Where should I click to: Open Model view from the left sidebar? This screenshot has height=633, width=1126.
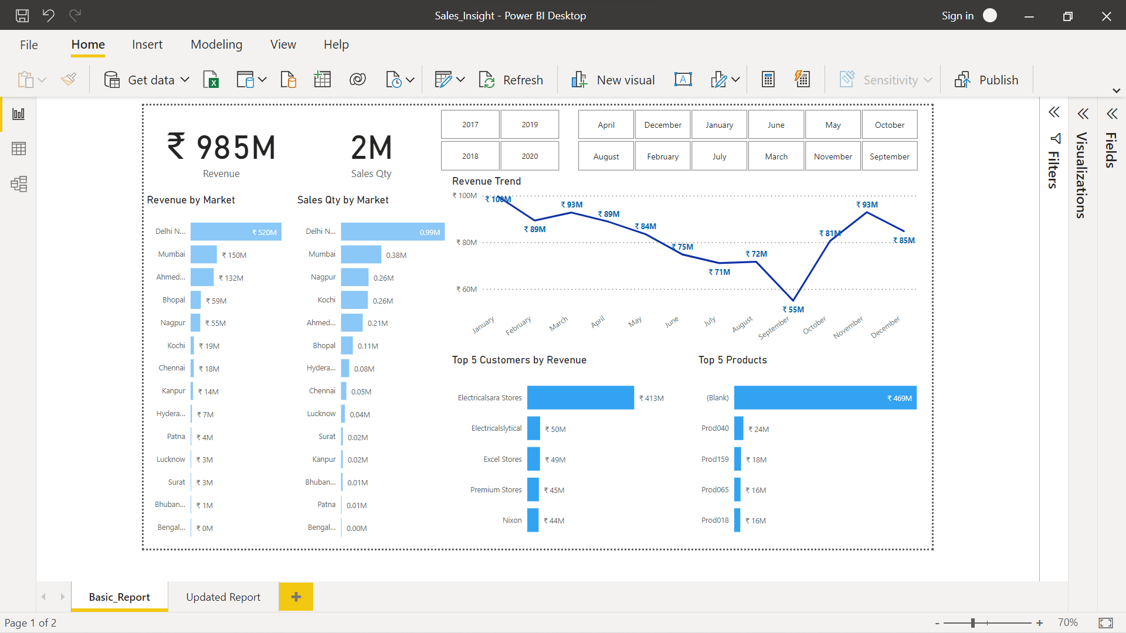coord(19,184)
